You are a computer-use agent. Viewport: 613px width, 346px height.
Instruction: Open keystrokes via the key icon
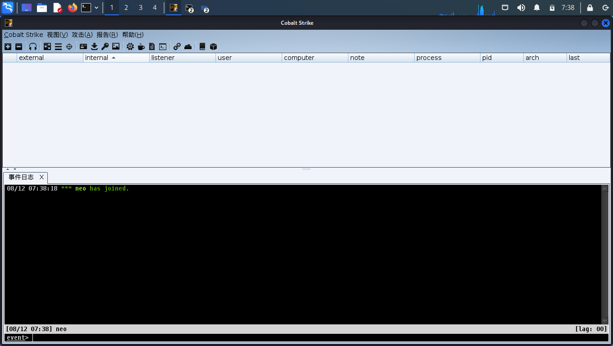pyautogui.click(x=105, y=46)
